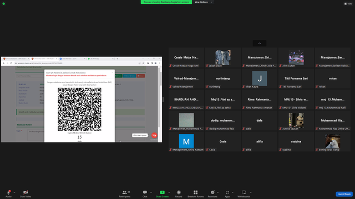Click the browser back arrow
Screen dimensions: 355x199
tap(4, 63)
